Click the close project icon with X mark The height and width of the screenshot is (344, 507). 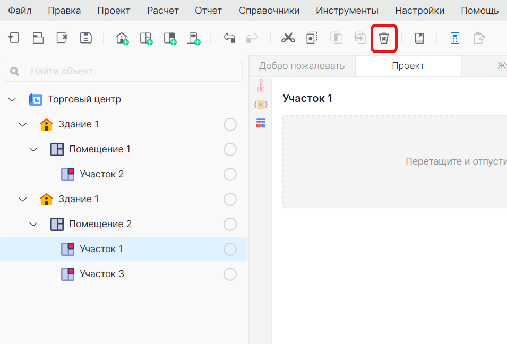coord(62,38)
